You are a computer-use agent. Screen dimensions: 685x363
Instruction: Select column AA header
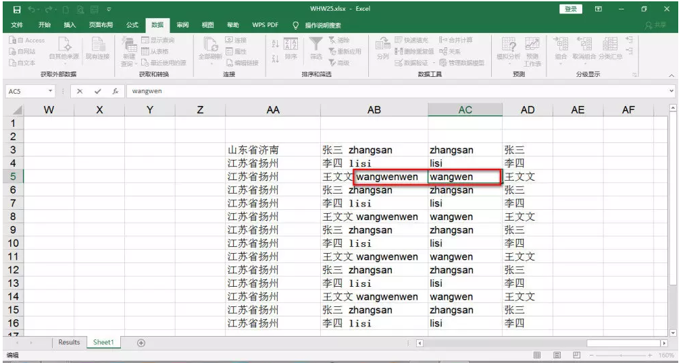273,110
